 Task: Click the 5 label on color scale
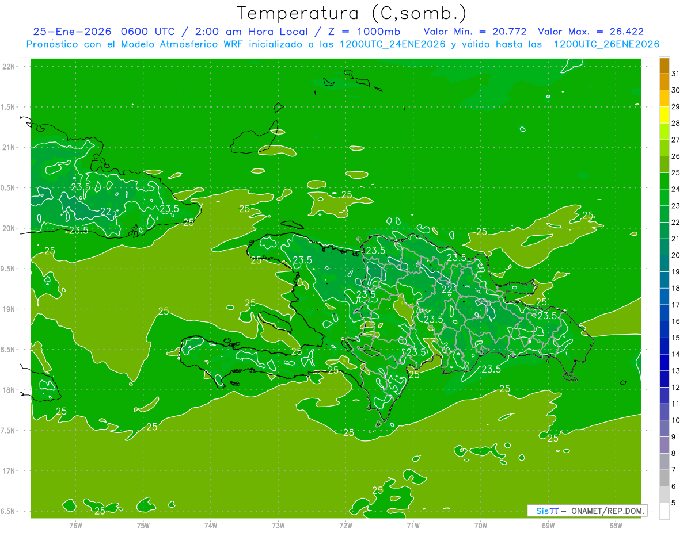pyautogui.click(x=674, y=503)
